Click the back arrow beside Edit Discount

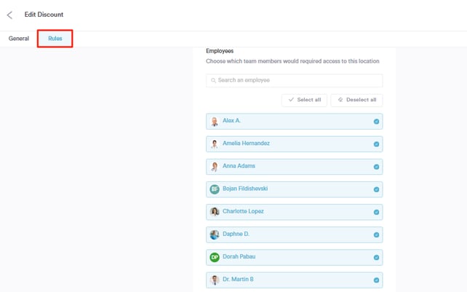point(9,15)
